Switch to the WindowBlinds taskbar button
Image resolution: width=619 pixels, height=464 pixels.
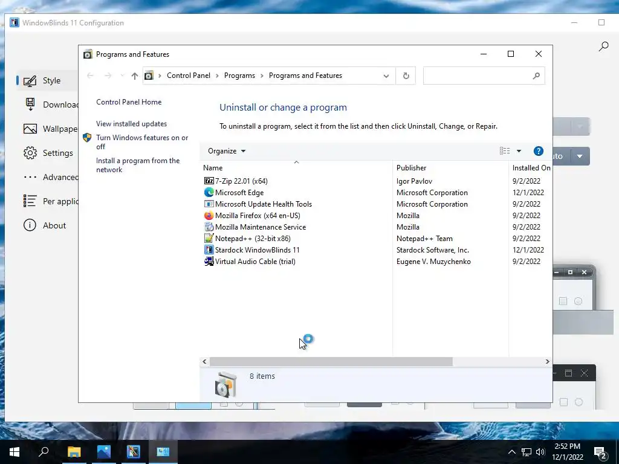point(133,452)
